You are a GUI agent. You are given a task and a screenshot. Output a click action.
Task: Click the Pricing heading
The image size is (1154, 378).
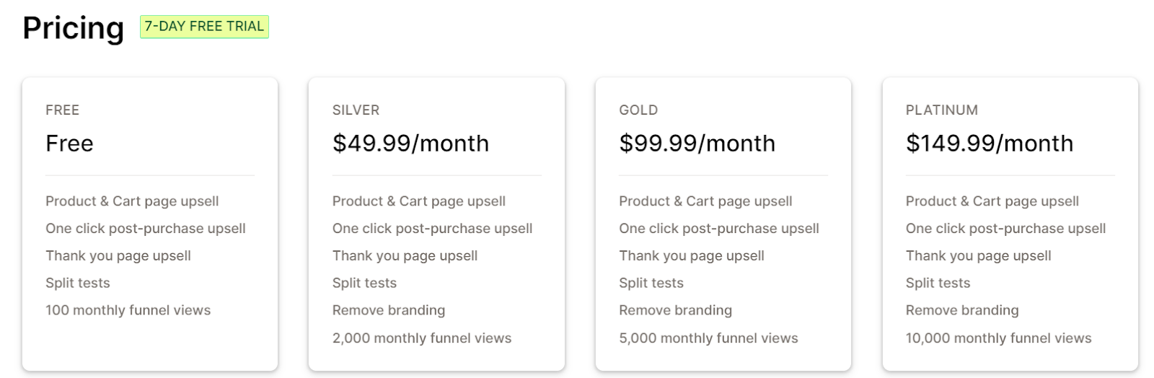[74, 28]
